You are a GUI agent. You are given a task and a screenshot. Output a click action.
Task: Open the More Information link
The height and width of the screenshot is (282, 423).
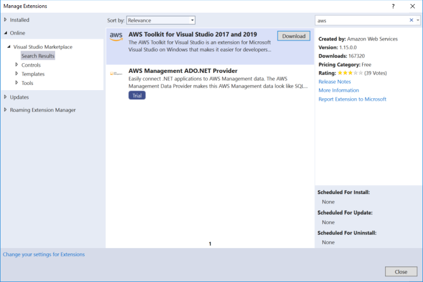[339, 90]
